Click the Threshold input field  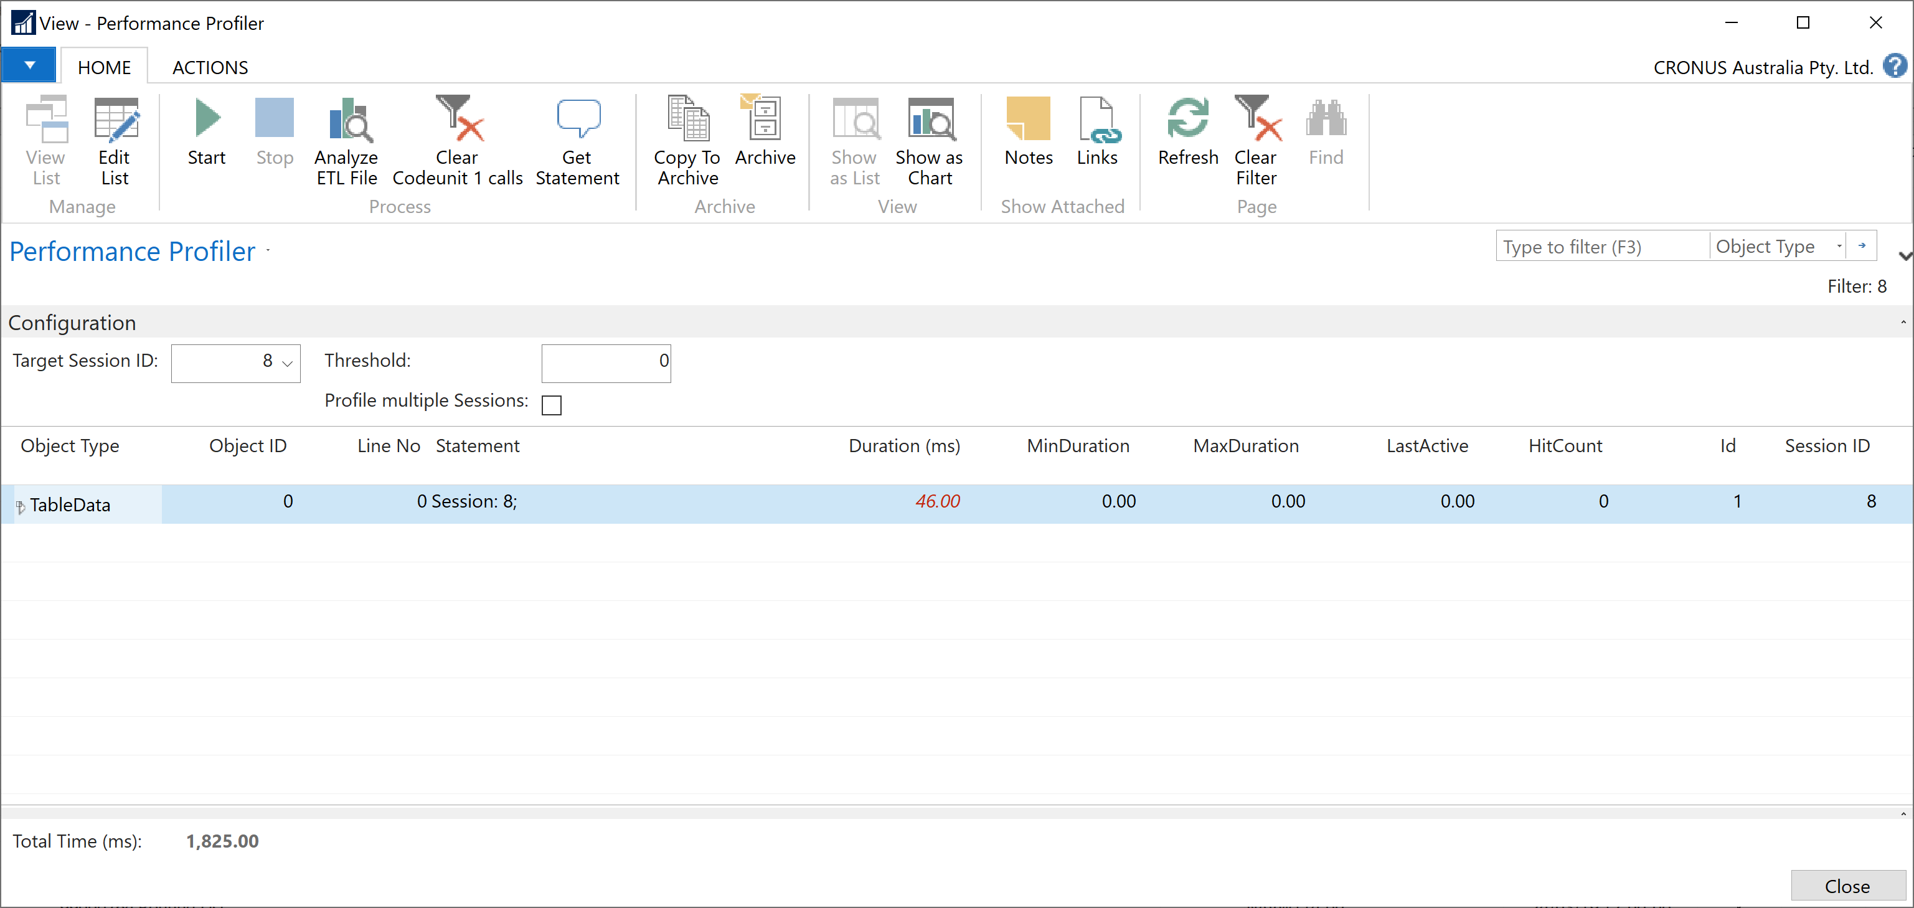(606, 363)
